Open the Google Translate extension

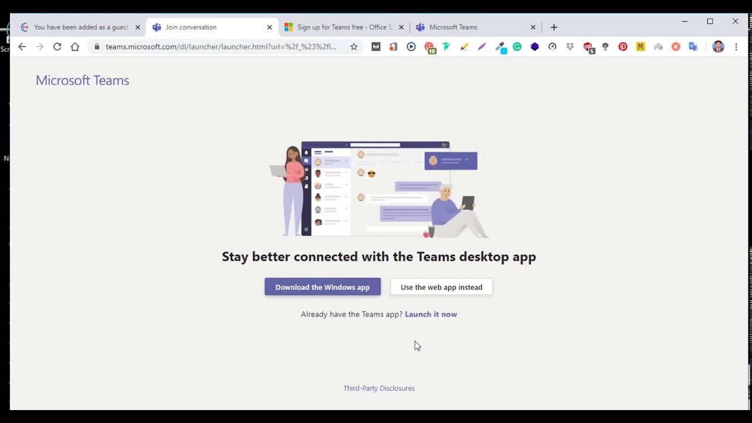click(693, 46)
